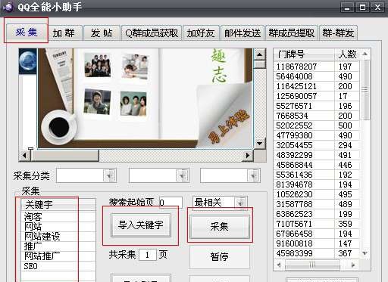Open the 群-群发 tab

338,33
